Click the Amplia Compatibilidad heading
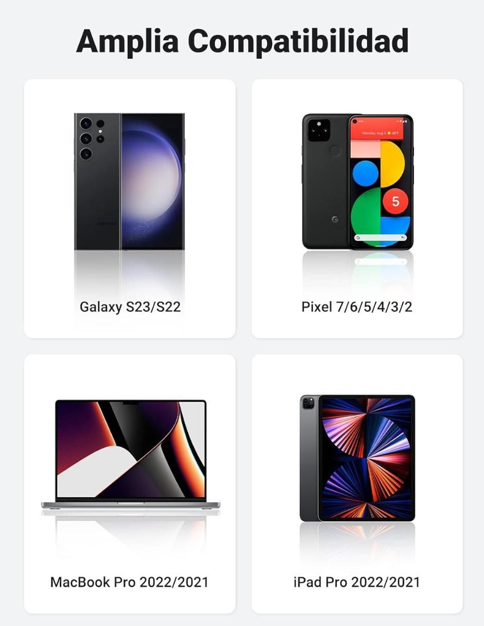The width and height of the screenshot is (484, 626). coord(242,41)
